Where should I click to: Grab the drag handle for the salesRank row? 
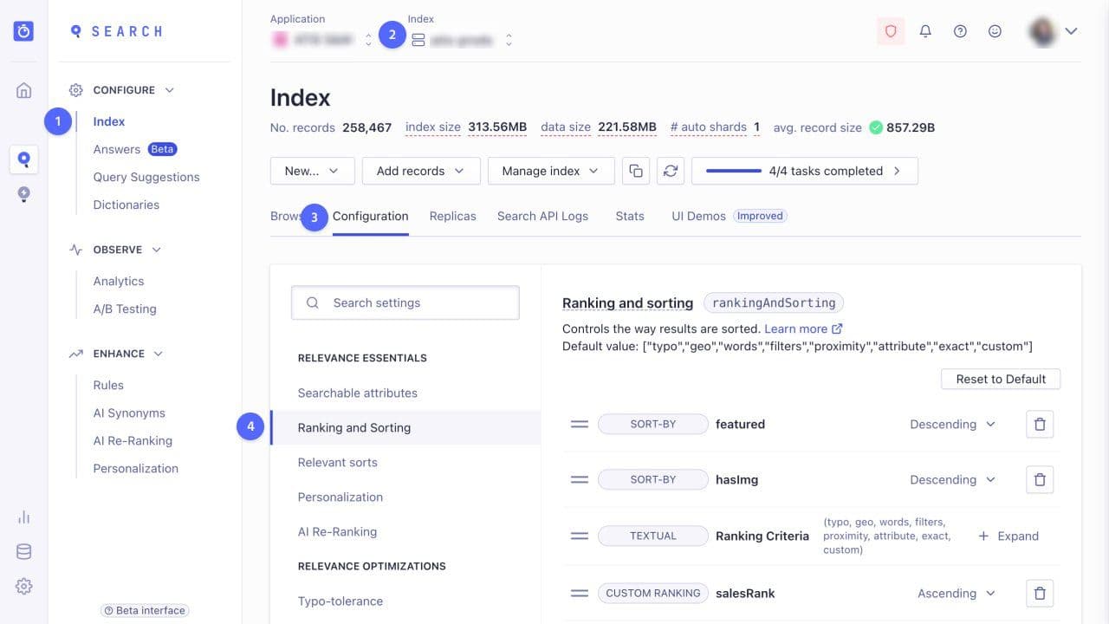click(580, 594)
